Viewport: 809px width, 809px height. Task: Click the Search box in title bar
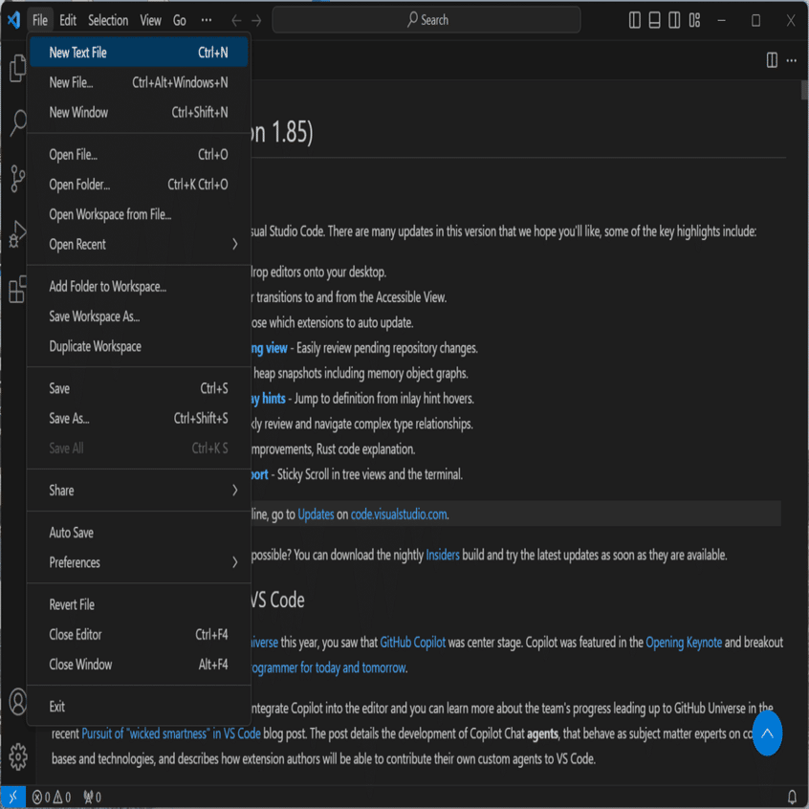tap(427, 18)
